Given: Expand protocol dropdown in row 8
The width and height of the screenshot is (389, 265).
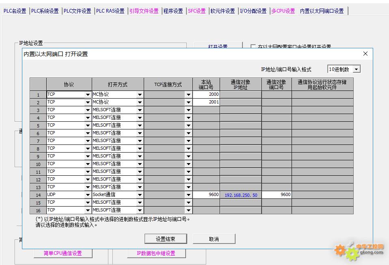Looking at the screenshot, I should 88,149.
